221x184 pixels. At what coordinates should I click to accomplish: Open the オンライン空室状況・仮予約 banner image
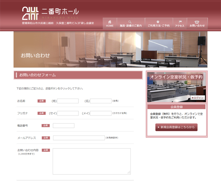click(176, 87)
